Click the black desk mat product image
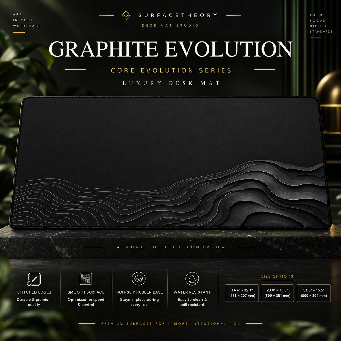This screenshot has width=341, height=341. pyautogui.click(x=170, y=163)
